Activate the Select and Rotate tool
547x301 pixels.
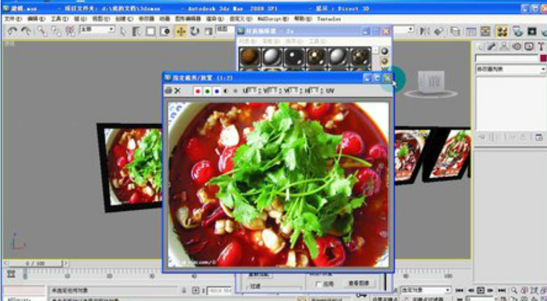click(x=194, y=32)
